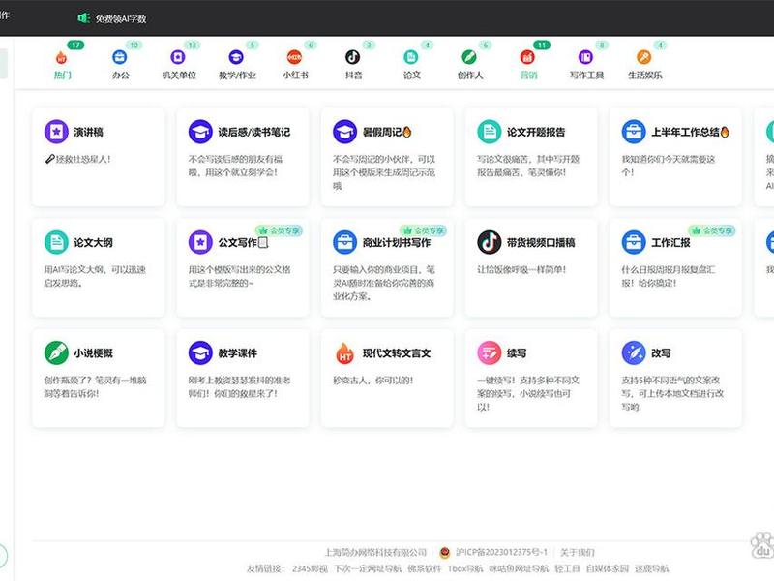Visit the 2345影视 friend link
The image size is (774, 581).
(310, 568)
